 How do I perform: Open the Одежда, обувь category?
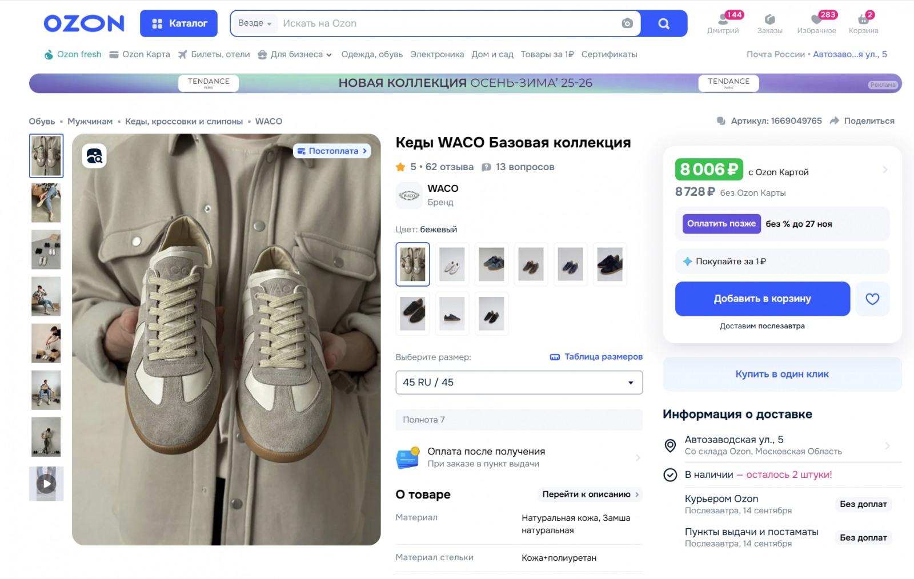click(372, 54)
